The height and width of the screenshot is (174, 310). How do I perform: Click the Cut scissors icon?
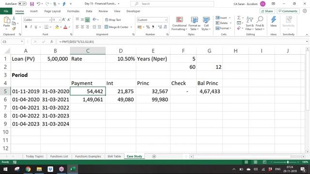point(14,18)
